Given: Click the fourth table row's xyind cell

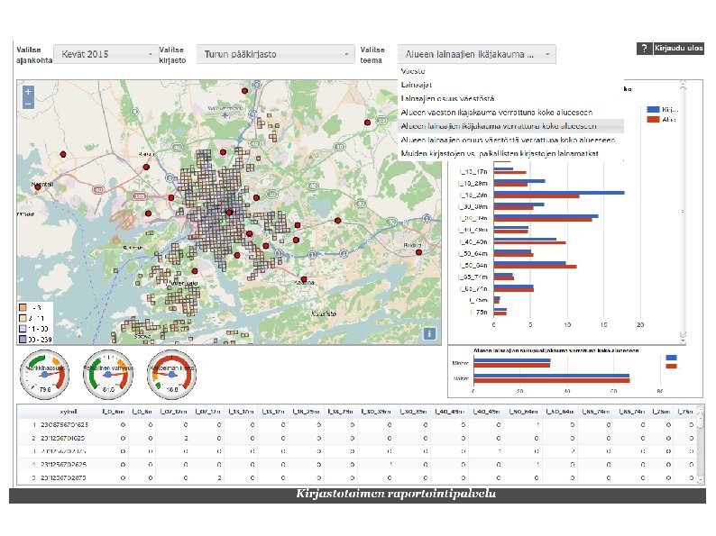Looking at the screenshot, I should tap(63, 464).
